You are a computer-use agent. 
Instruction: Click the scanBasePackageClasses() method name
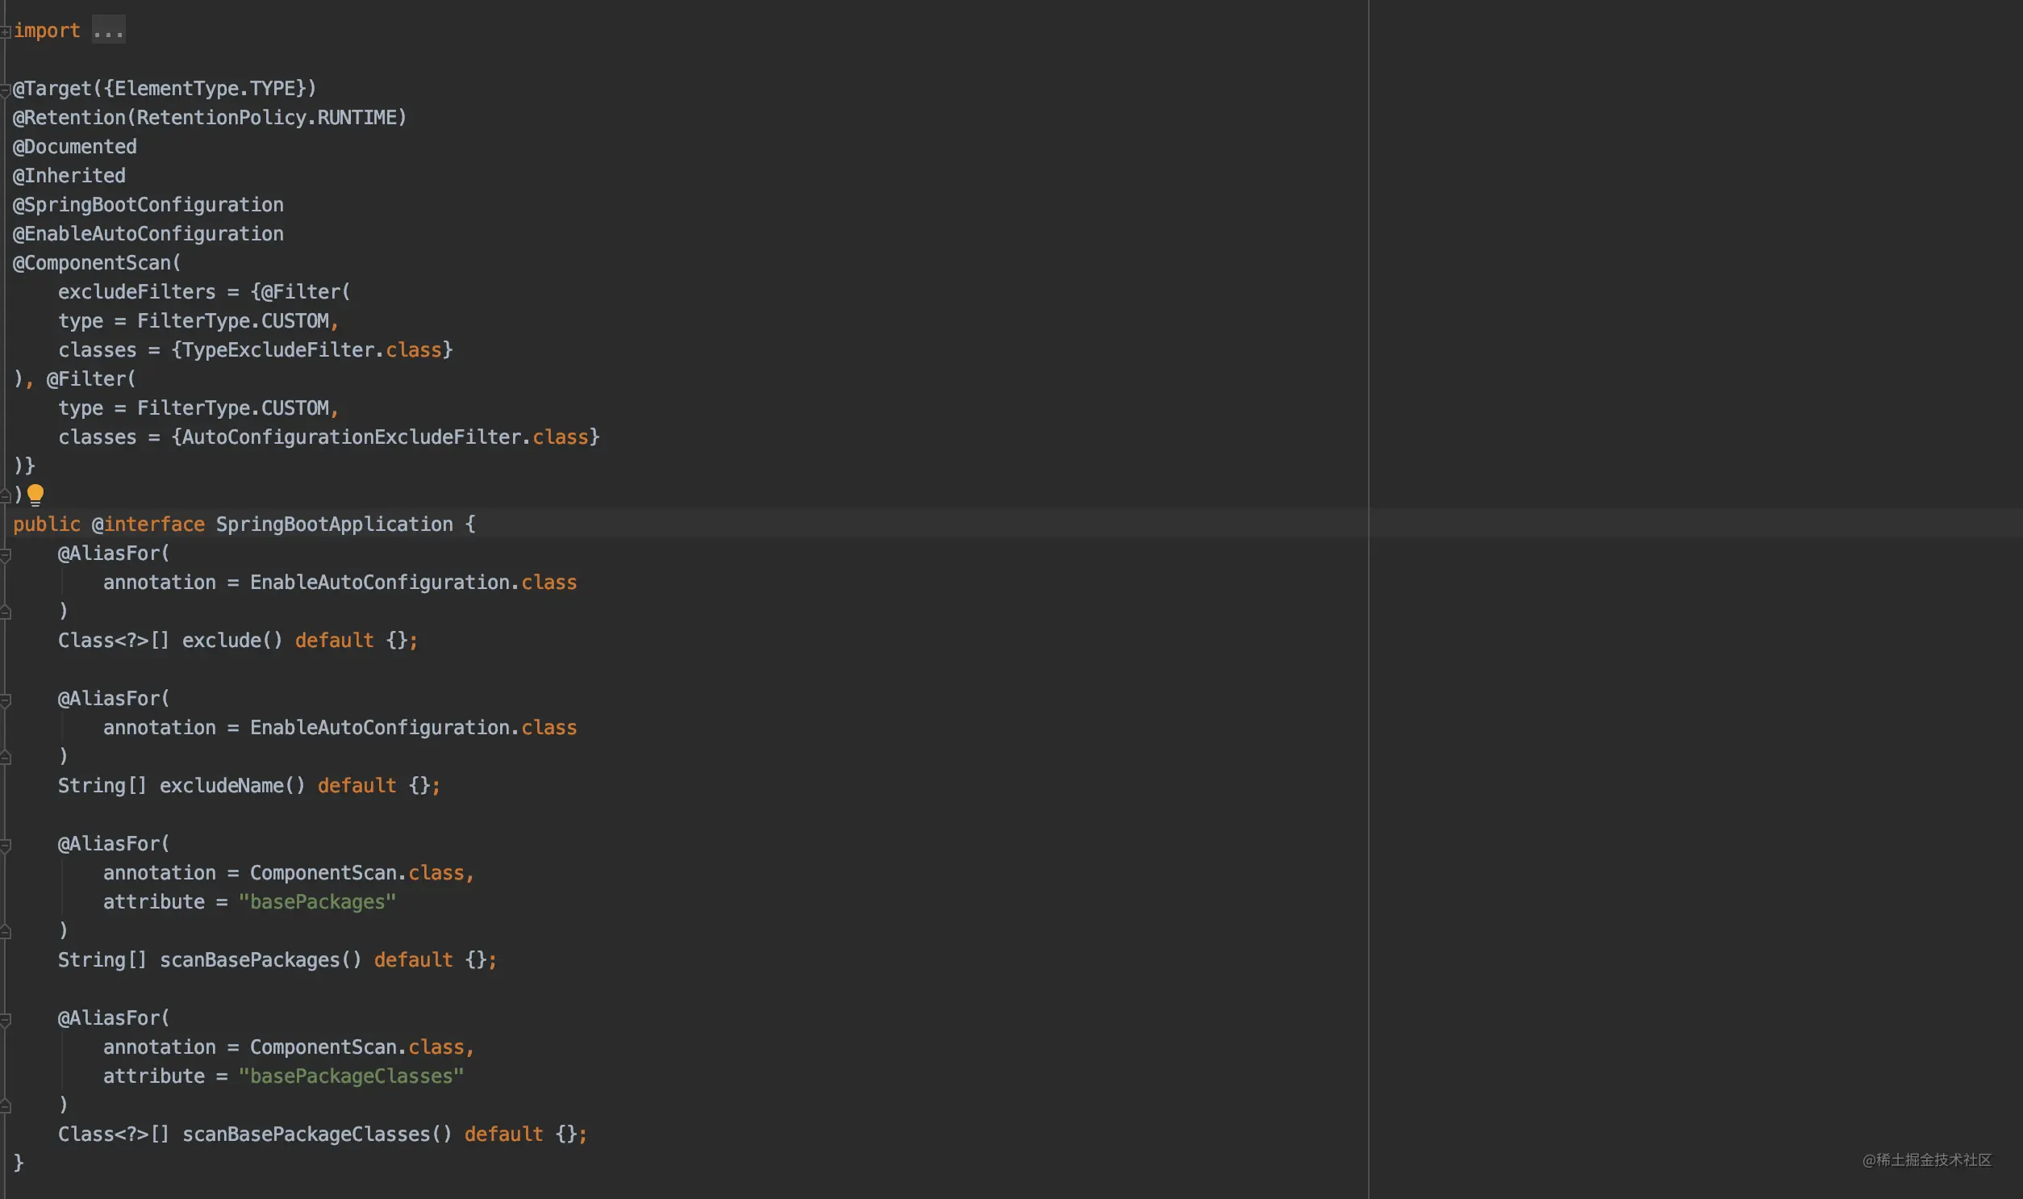tap(317, 1134)
